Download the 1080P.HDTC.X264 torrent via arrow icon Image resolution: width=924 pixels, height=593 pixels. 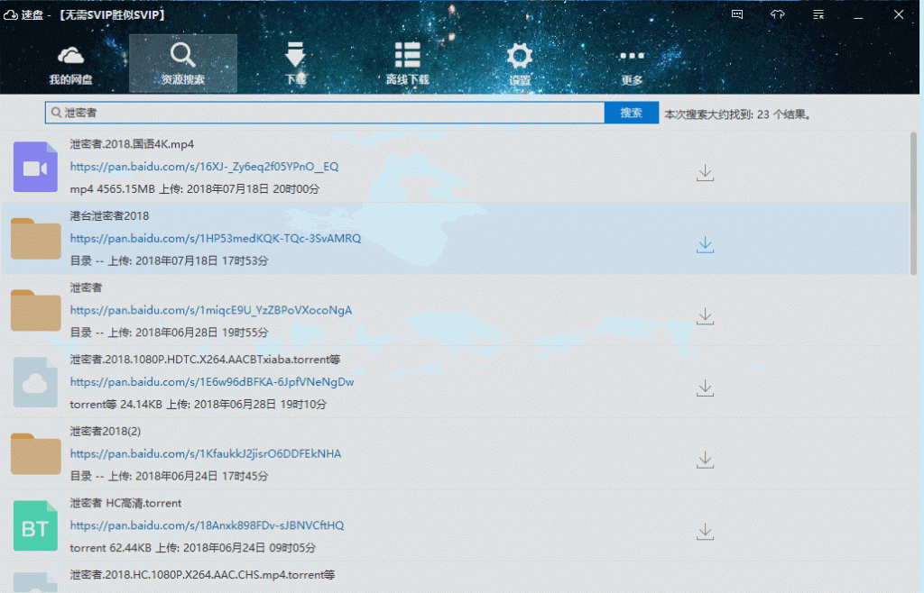[705, 388]
